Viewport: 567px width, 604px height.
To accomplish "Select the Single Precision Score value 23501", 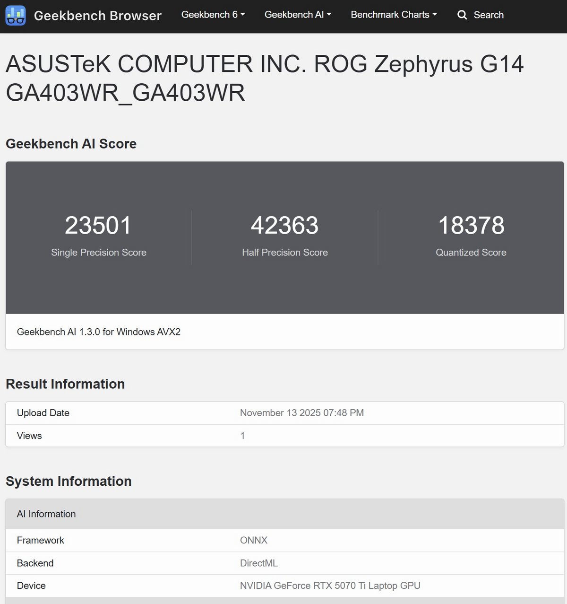I will tap(98, 226).
